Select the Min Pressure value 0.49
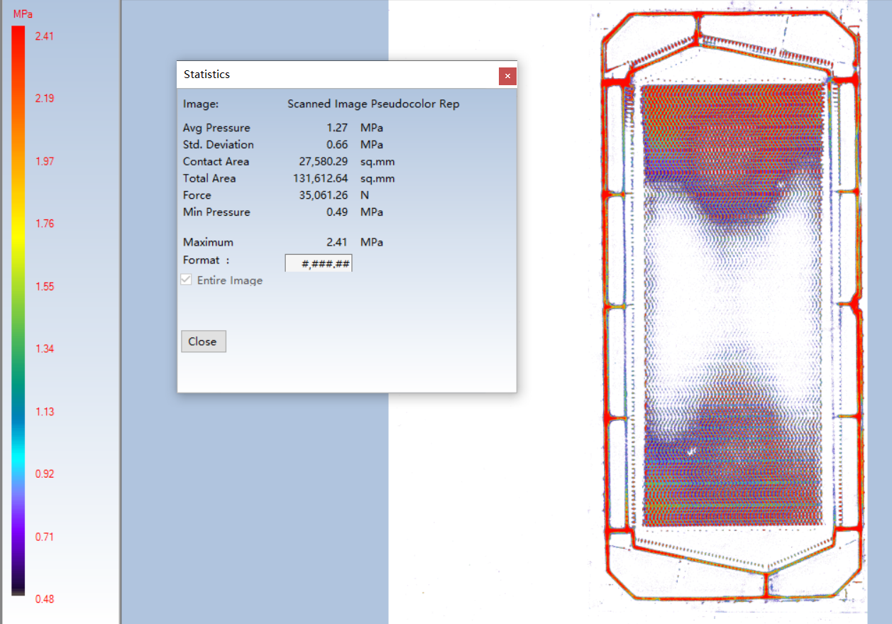The image size is (892, 624). click(x=338, y=212)
